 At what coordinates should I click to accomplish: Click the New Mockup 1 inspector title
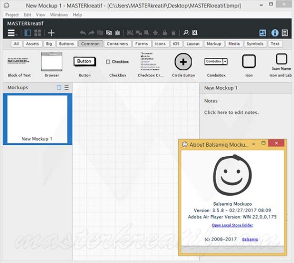[x=221, y=88]
